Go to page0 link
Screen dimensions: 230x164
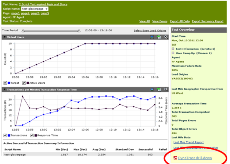click(15, 13)
